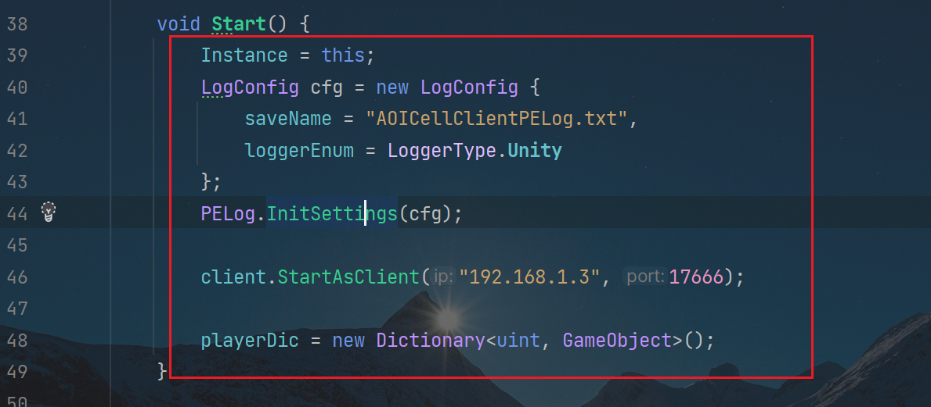
Task: Click the LogConfig constructor after new
Action: tap(469, 87)
